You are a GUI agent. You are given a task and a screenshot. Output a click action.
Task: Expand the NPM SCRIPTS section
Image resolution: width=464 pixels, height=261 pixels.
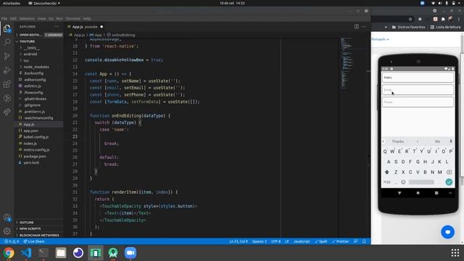click(30, 229)
